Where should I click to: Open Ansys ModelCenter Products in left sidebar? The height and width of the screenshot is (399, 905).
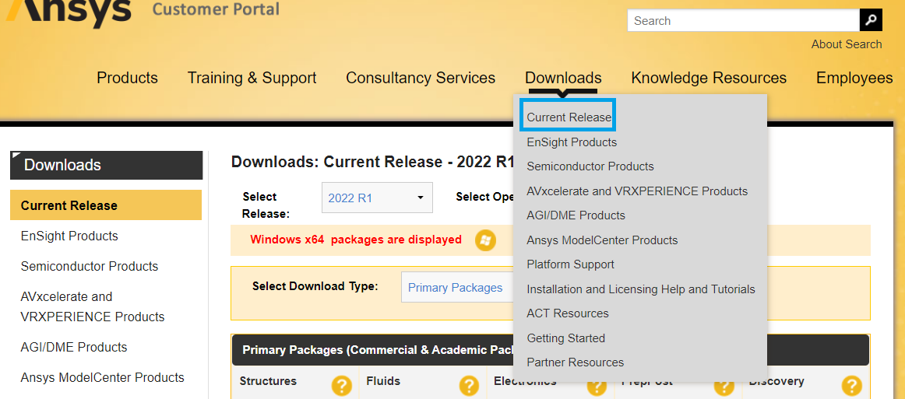pyautogui.click(x=102, y=378)
